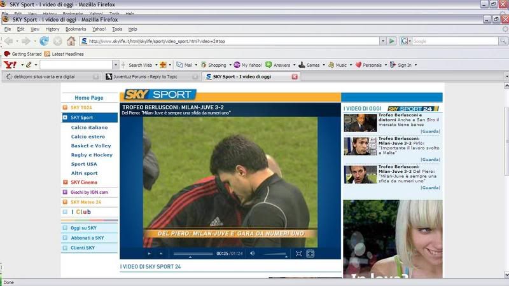Open Del Piero video thumbnail
The image size is (509, 286).
[360, 174]
